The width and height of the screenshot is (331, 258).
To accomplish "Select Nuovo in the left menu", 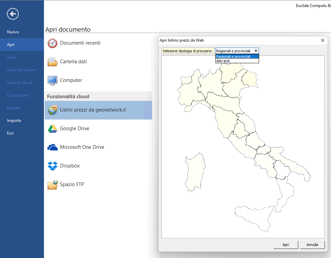I will coord(13,32).
